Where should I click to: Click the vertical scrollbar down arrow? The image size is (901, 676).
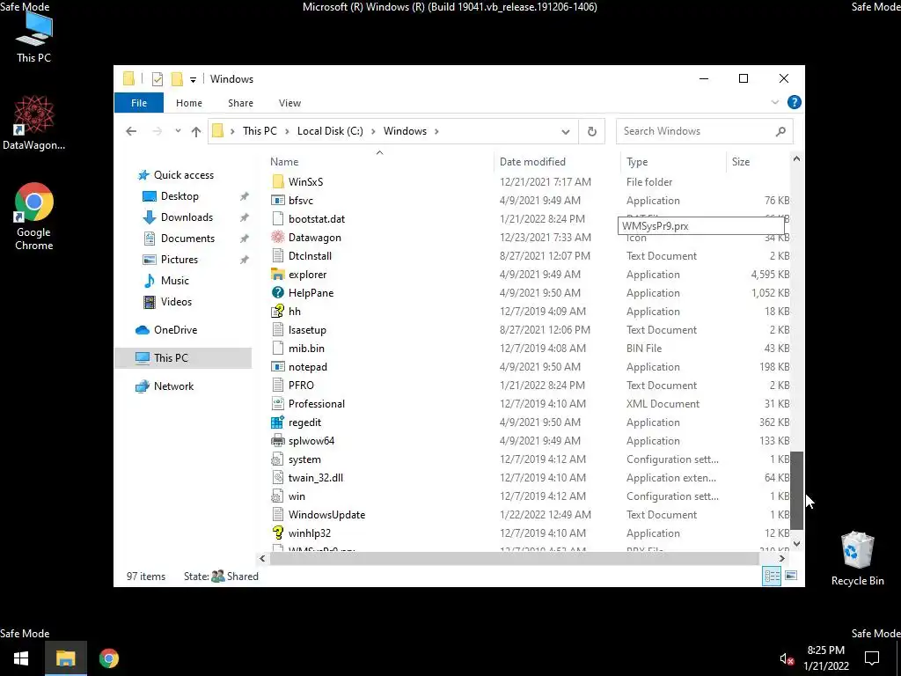[x=796, y=543]
